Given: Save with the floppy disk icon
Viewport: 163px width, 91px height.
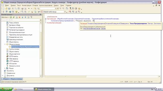Looking at the screenshot, I should [9, 9].
